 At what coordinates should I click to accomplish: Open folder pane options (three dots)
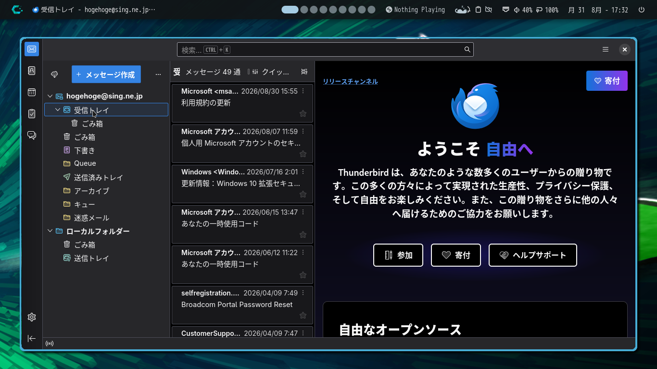158,74
